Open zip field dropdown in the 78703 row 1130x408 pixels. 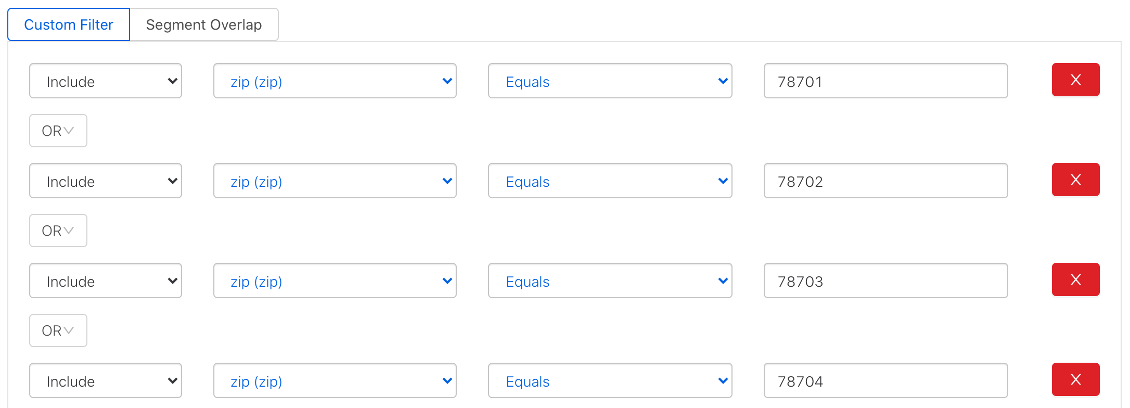point(335,280)
